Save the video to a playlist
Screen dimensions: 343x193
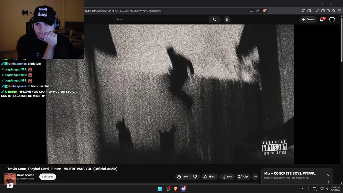pyautogui.click(x=227, y=177)
